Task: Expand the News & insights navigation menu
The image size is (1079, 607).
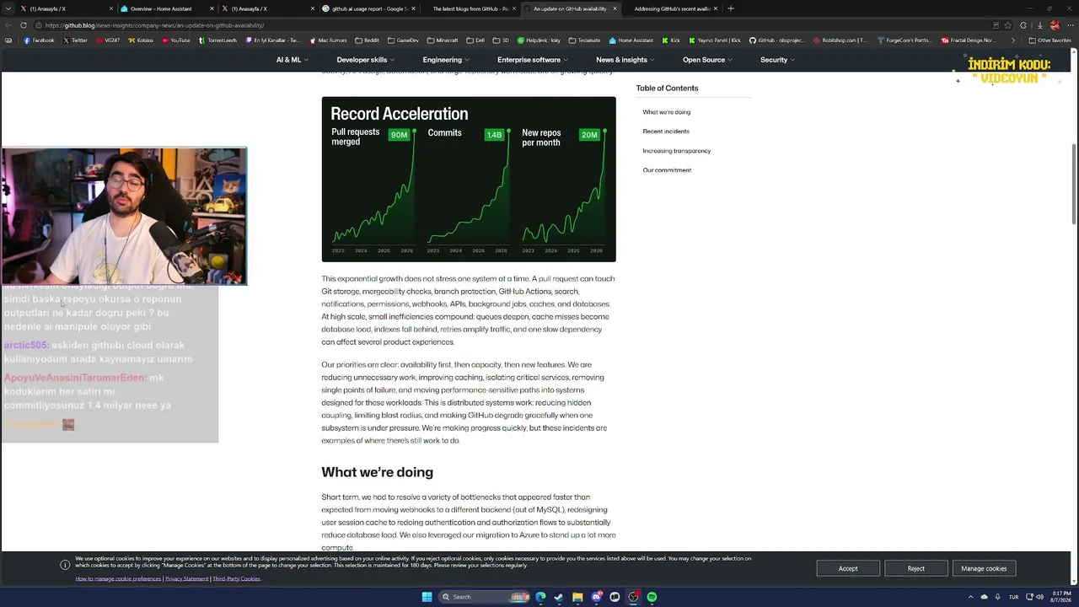Action: [x=625, y=60]
